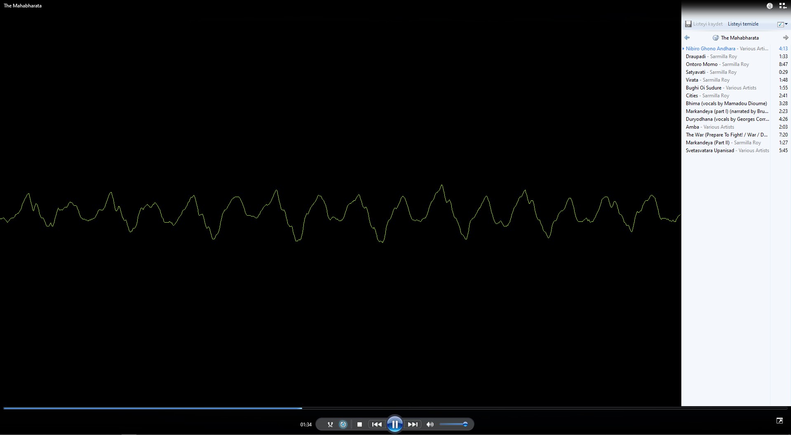Select the Svetasvatara Upanisad track
791x435 pixels.
pos(710,150)
